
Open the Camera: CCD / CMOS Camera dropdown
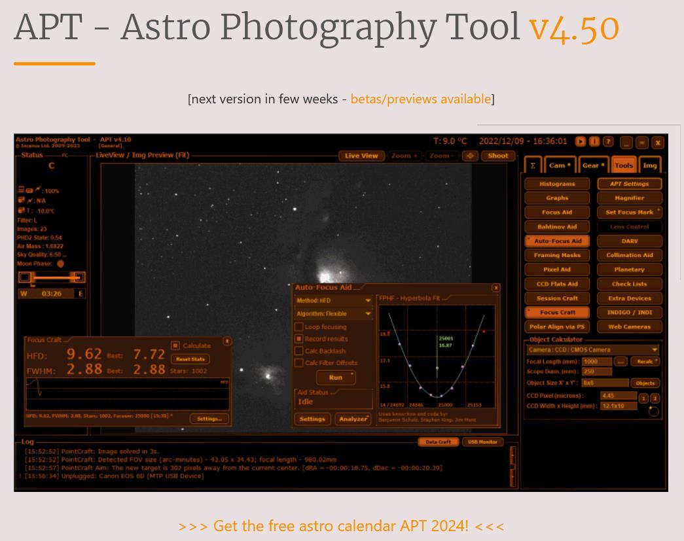(x=593, y=349)
